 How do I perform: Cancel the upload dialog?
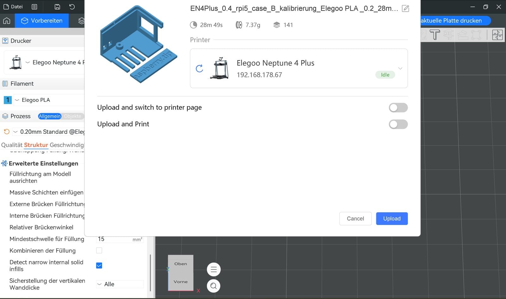[x=355, y=219]
